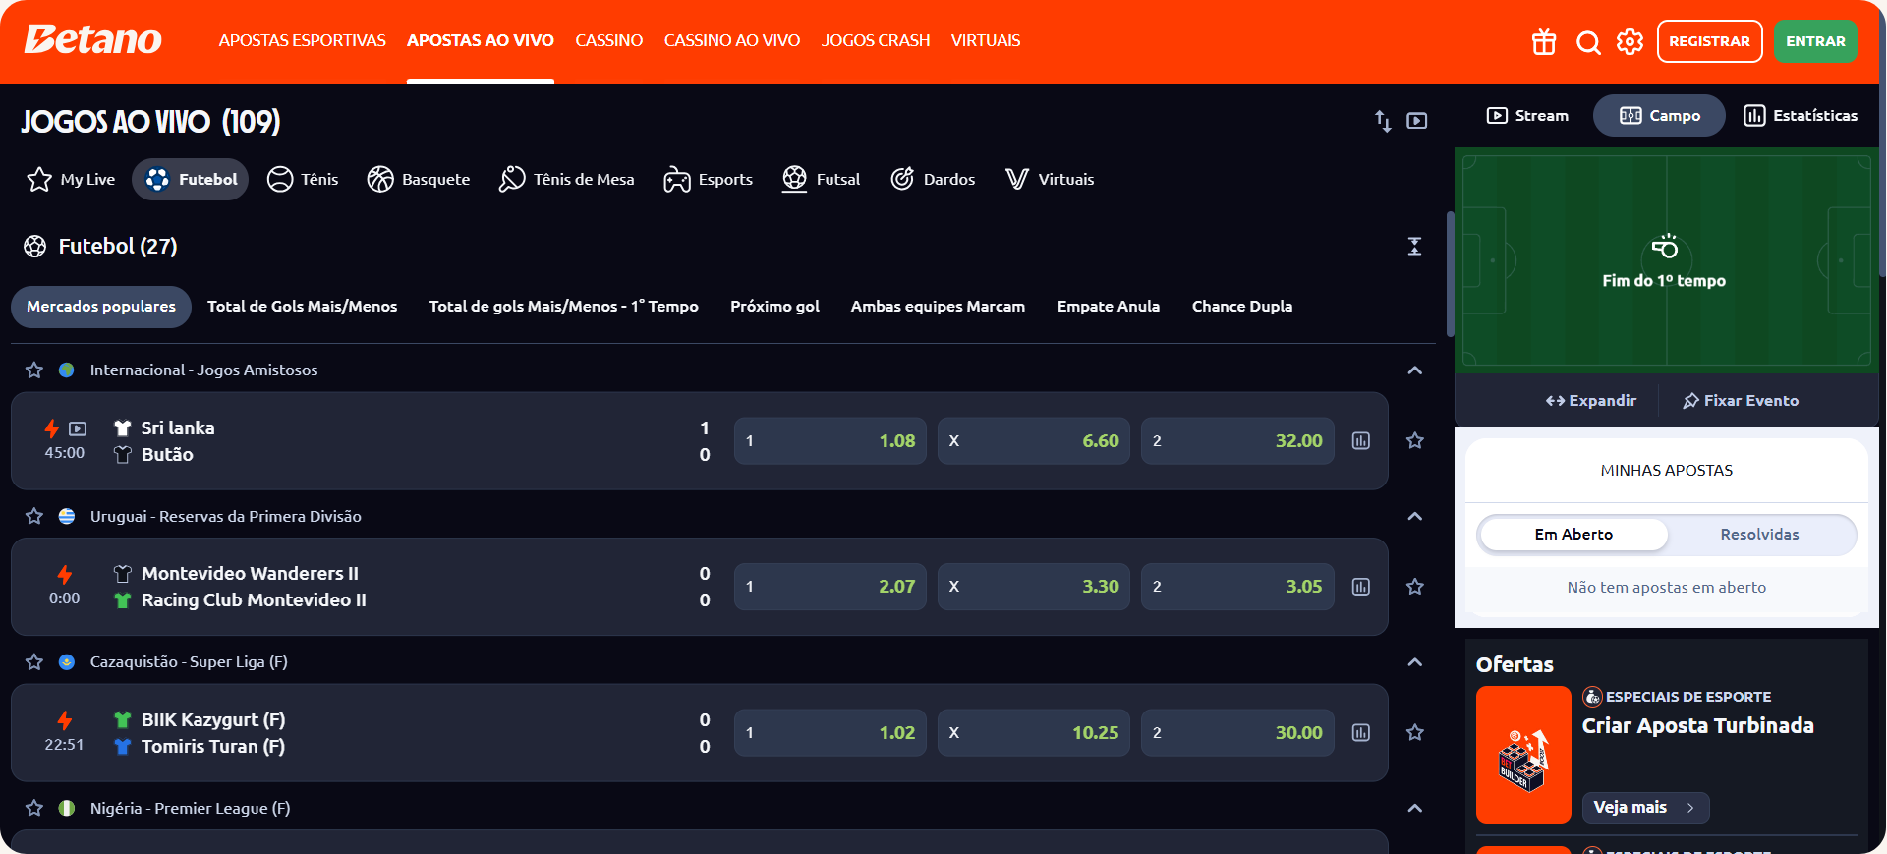Viewport: 1887px width, 854px height.
Task: Click the football pitch live tracker
Action: pos(1666,260)
